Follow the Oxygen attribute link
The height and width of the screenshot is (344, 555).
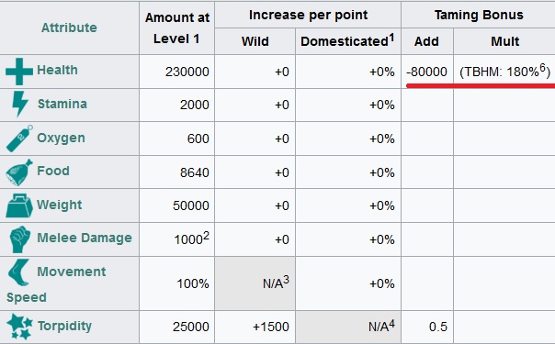tap(61, 138)
